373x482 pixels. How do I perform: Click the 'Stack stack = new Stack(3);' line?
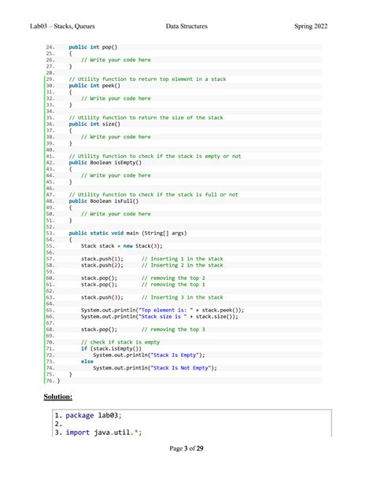(x=121, y=246)
